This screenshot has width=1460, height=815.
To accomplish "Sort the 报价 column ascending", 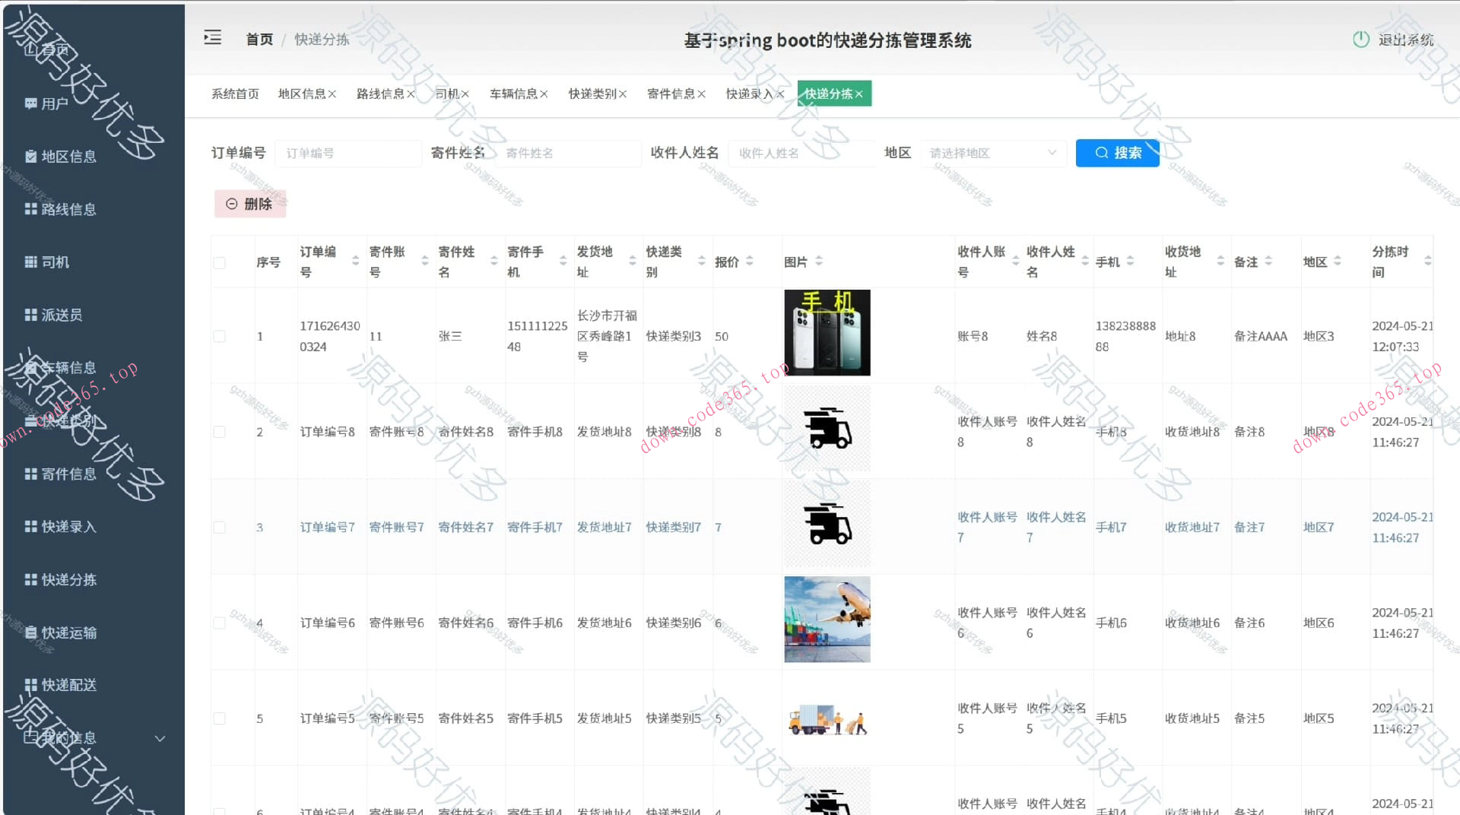I will pos(750,257).
